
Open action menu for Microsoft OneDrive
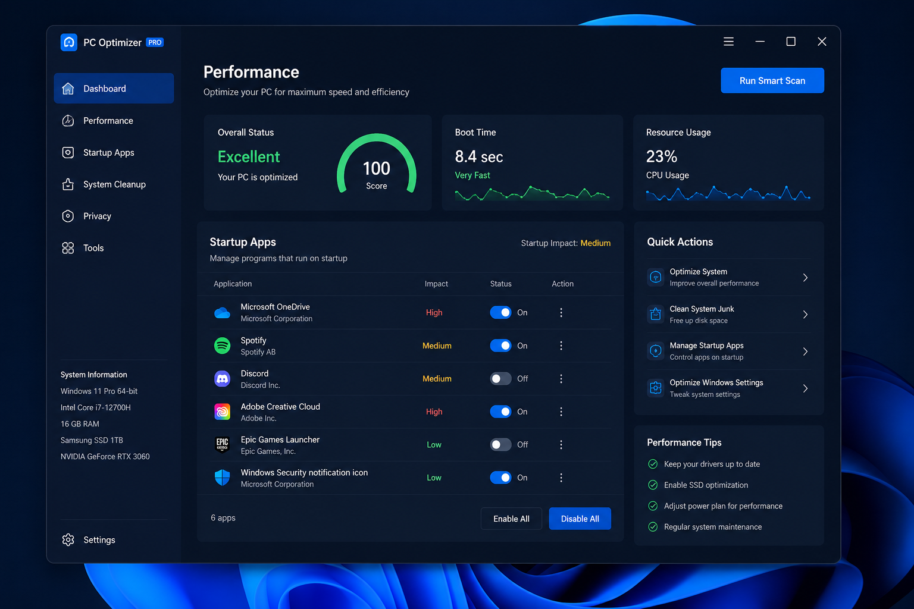(x=561, y=313)
